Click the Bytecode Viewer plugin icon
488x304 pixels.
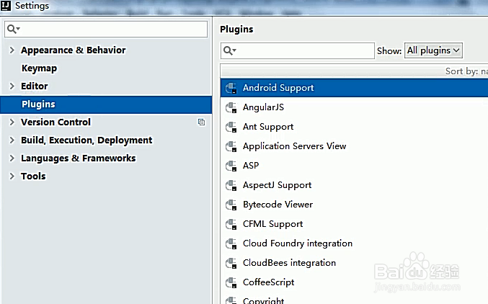point(231,205)
